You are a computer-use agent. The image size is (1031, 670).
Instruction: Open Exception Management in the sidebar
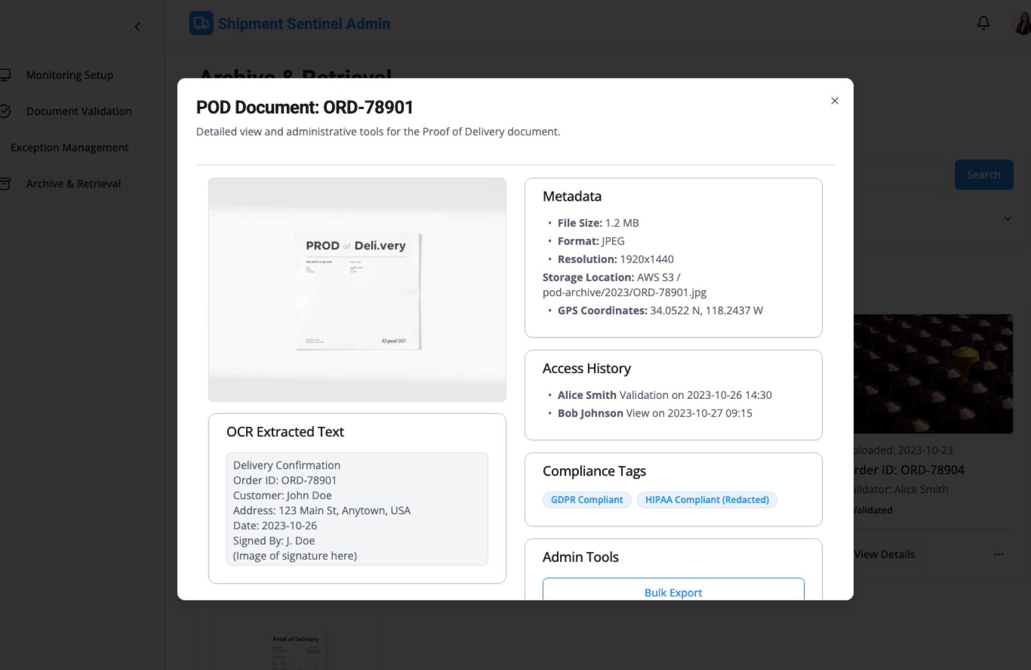click(x=69, y=148)
